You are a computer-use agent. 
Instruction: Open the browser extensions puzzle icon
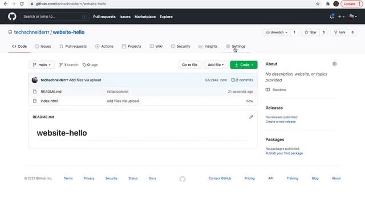pyautogui.click(x=328, y=4)
